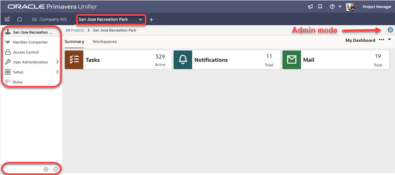Image resolution: width=395 pixels, height=175 pixels.
Task: Expand the My Dashboard dropdown arrow
Action: [x=390, y=40]
